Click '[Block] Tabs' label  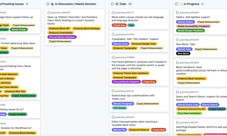pos(184,49)
